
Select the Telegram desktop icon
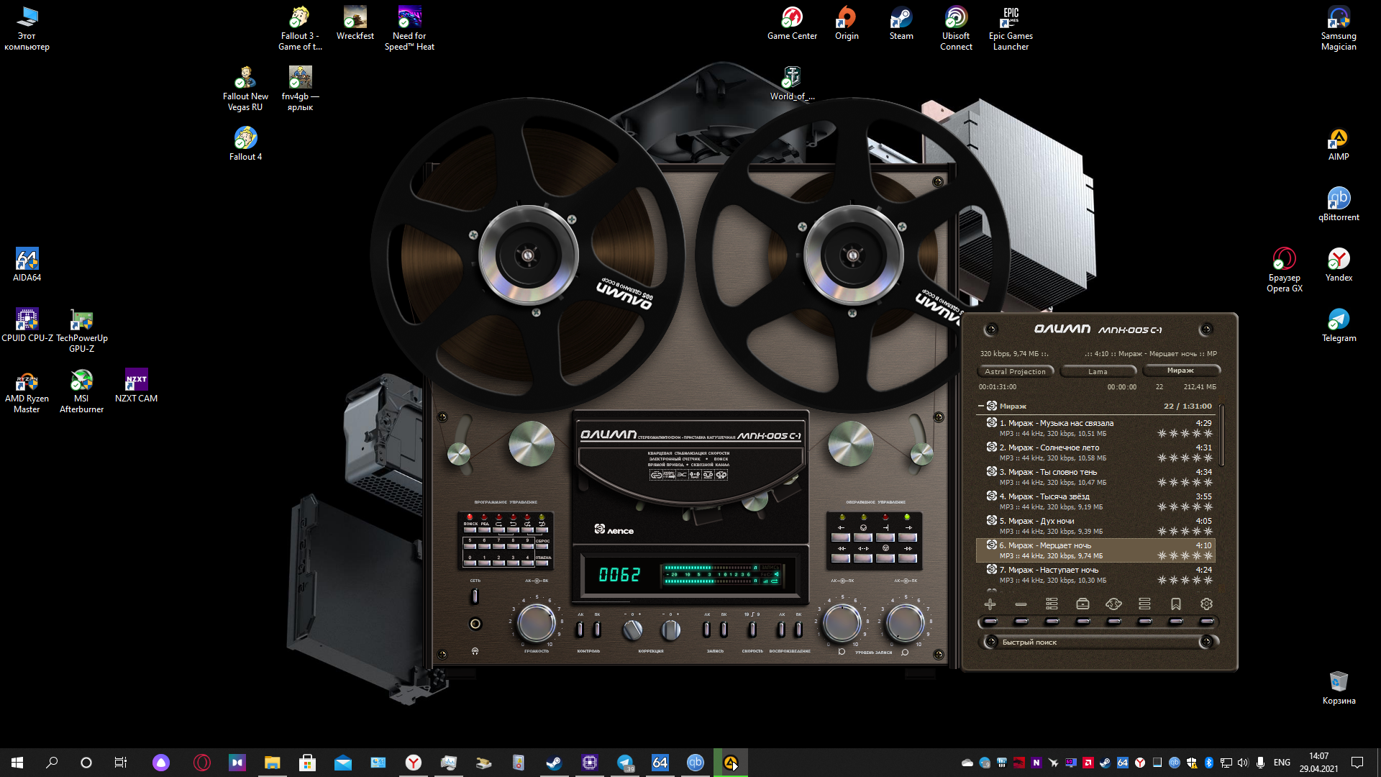pyautogui.click(x=1339, y=325)
